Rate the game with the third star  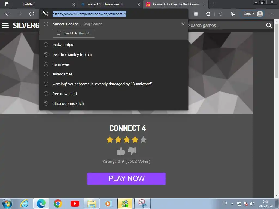pyautogui.click(x=126, y=140)
